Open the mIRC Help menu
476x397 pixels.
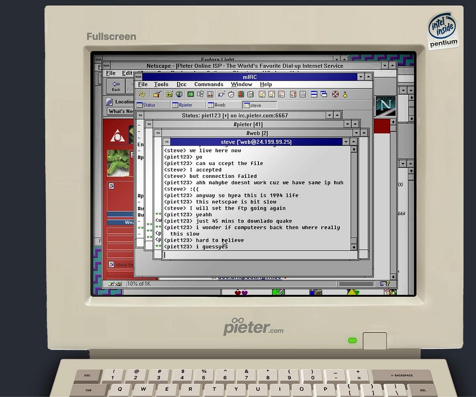point(266,84)
